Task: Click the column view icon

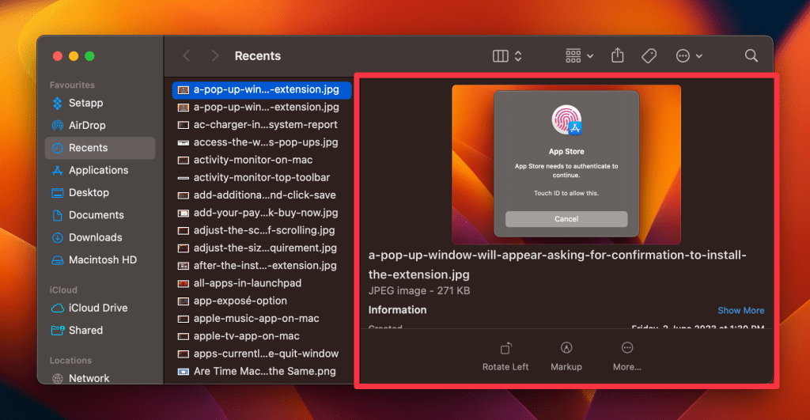Action: point(500,56)
